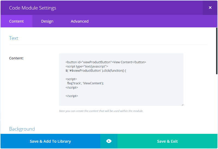Click the help text below the textarea
Screen dimensions: 218x149
coord(101,111)
